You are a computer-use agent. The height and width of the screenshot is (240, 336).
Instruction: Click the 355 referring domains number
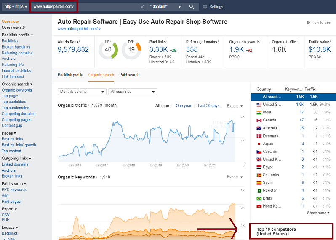pyautogui.click(x=192, y=50)
